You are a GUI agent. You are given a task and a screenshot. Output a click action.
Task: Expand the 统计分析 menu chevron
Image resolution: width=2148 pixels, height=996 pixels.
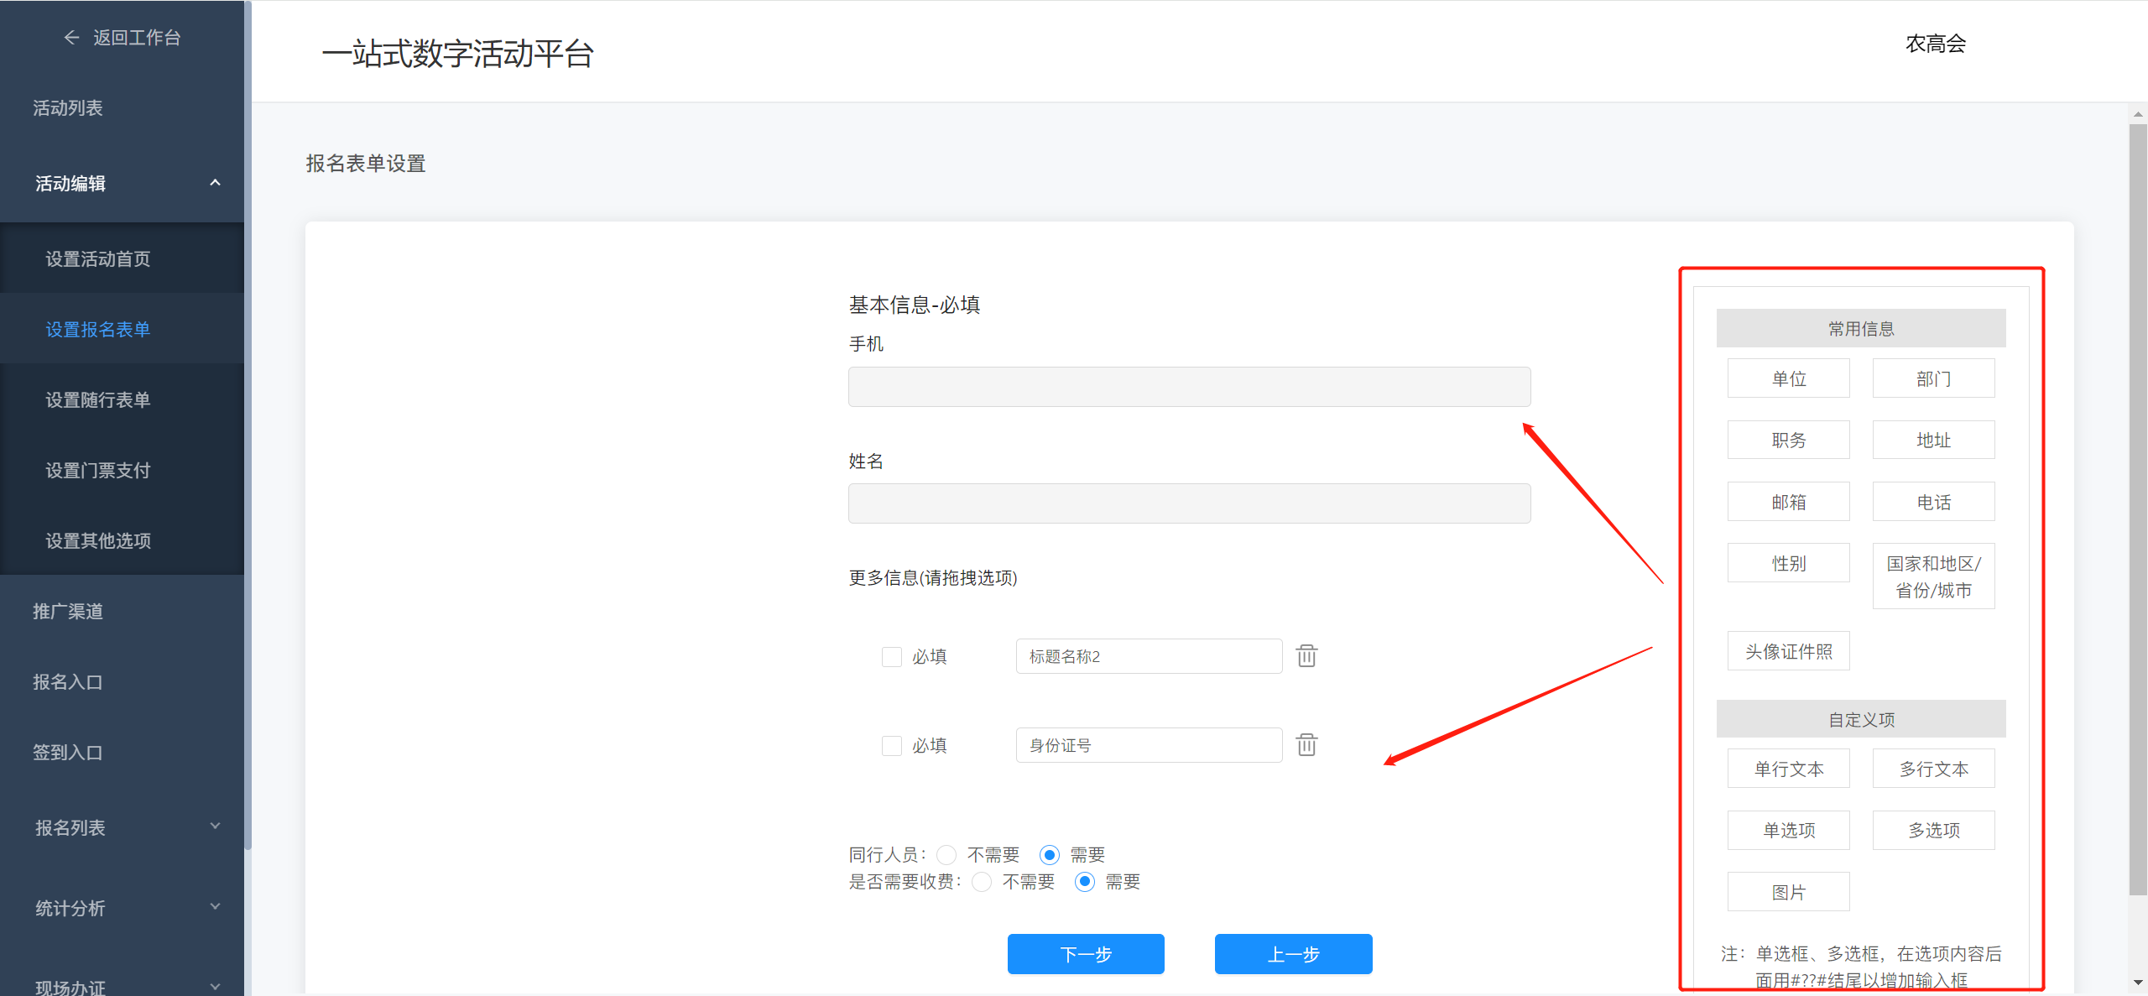pyautogui.click(x=215, y=907)
